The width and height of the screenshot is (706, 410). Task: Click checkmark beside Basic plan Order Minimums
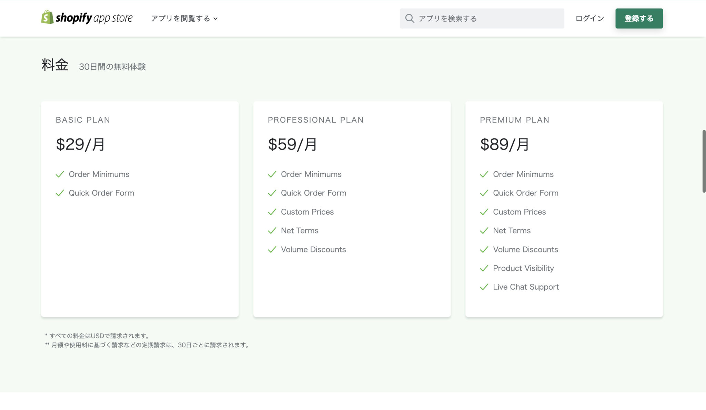click(60, 174)
